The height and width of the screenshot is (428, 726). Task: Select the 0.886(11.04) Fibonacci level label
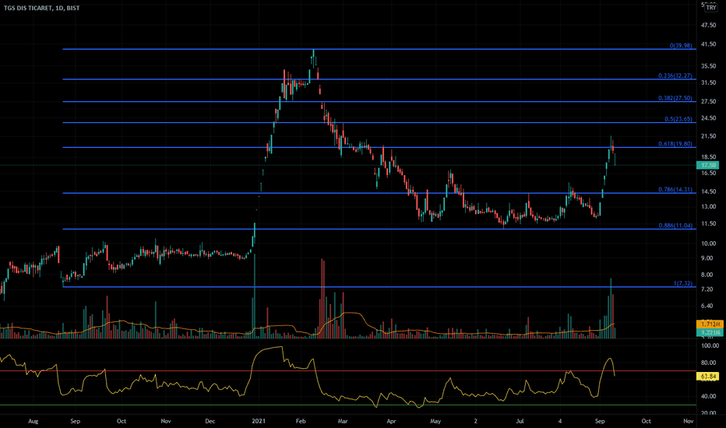click(675, 226)
